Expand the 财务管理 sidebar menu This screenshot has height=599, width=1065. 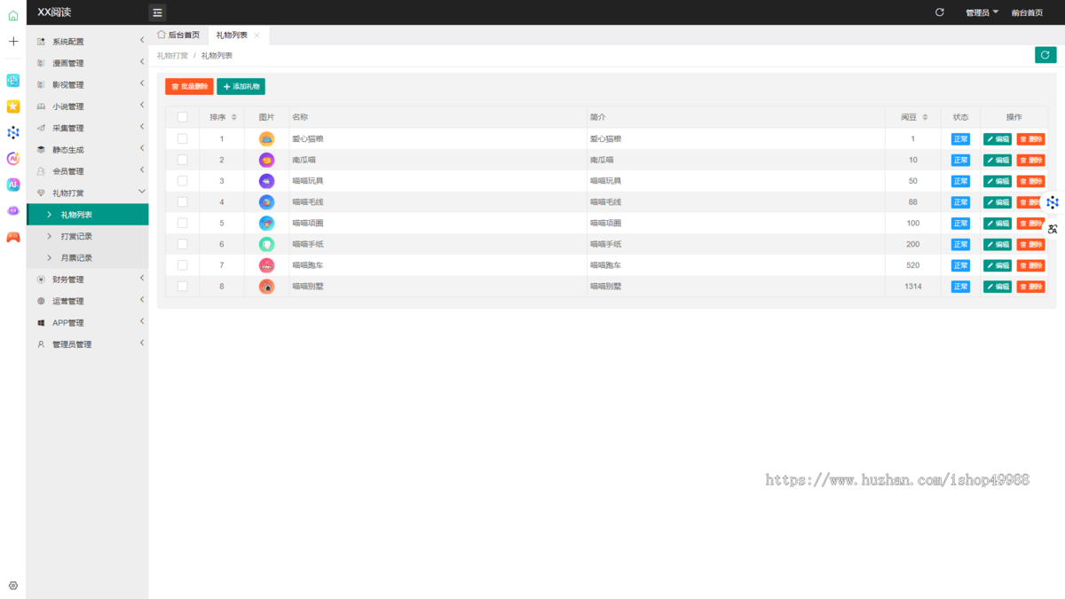pyautogui.click(x=87, y=280)
